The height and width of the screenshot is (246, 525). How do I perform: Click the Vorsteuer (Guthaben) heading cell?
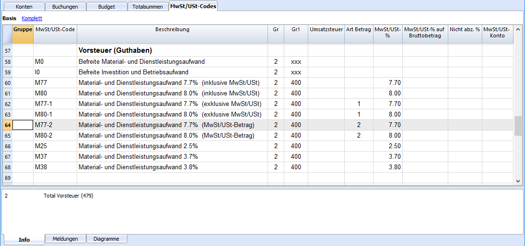coord(172,50)
